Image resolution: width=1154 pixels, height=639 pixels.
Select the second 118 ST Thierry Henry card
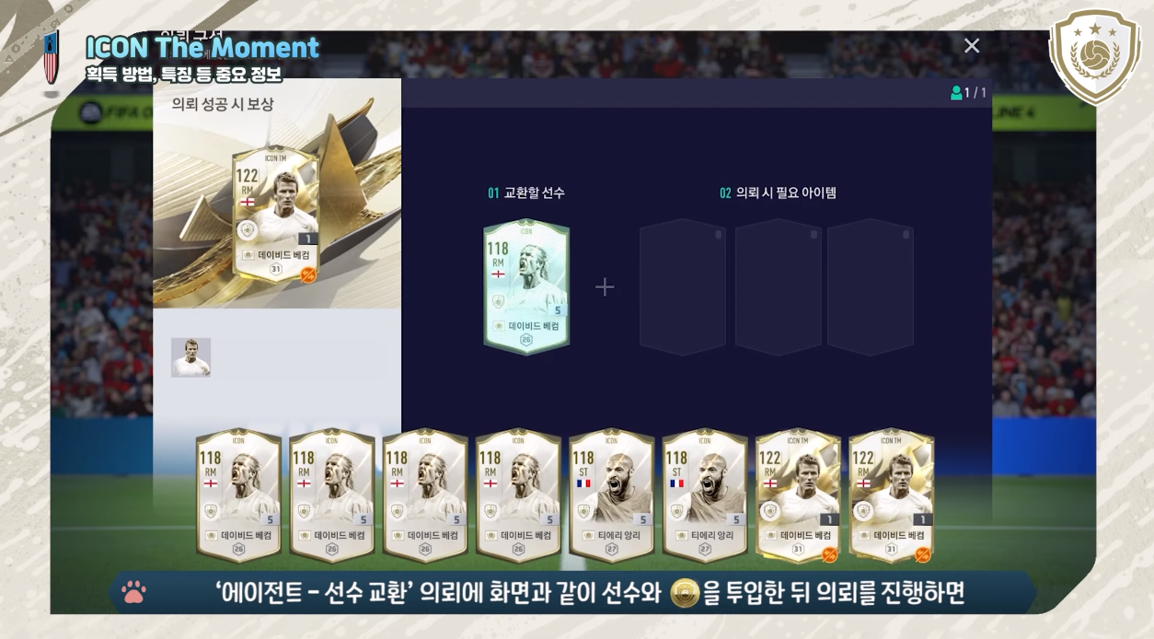pos(705,495)
